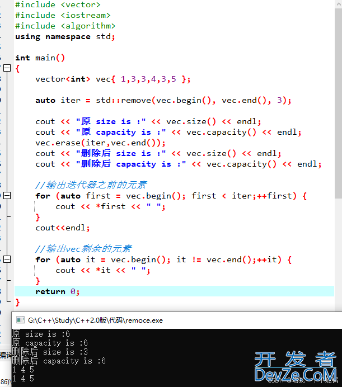The width and height of the screenshot is (342, 387).
Task: Click the 'for (auto it = vec.begin()' line
Action: [163, 259]
